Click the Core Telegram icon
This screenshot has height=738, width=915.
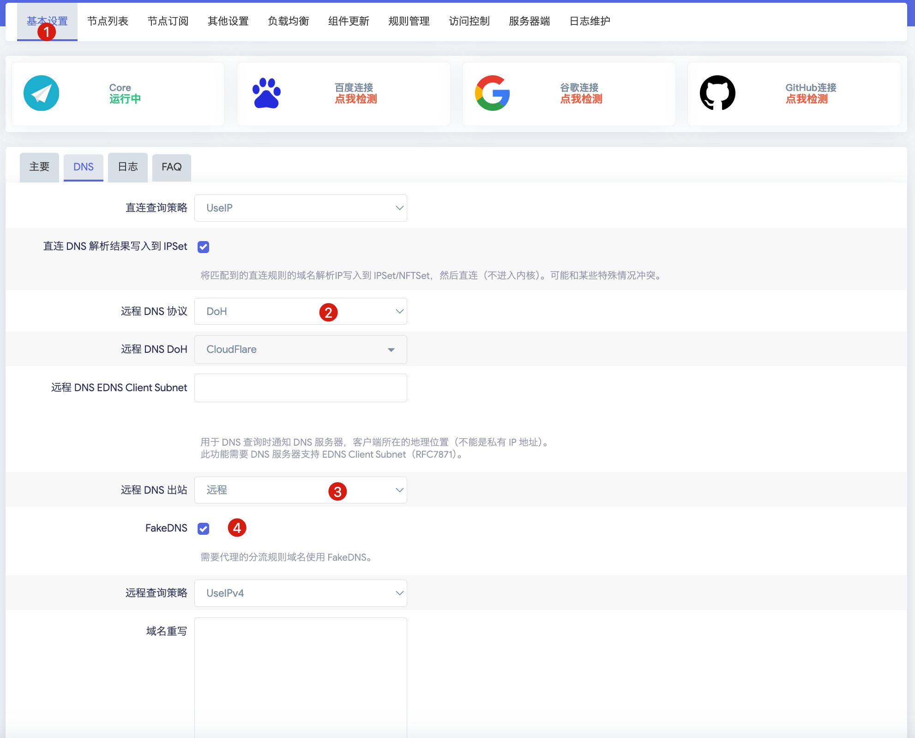(41, 93)
